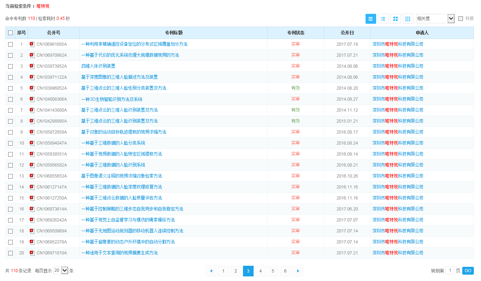Check the box for row 14
The height and width of the screenshot is (281, 481).
pos(11,187)
